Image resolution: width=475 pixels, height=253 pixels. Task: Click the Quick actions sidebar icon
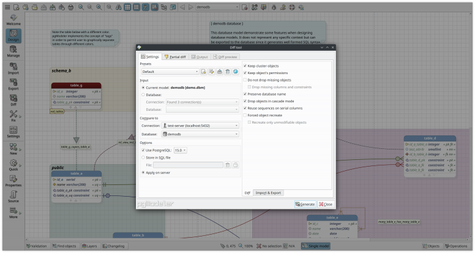[x=13, y=165]
